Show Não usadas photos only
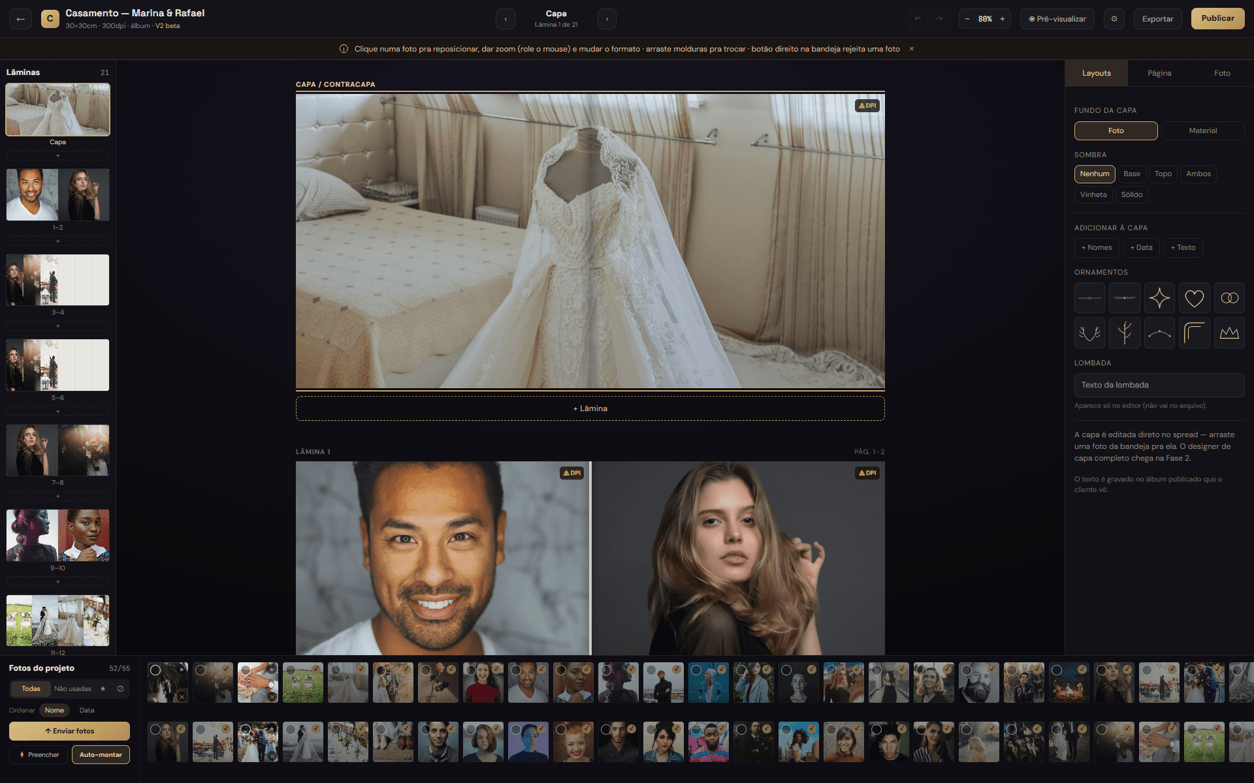 72,688
